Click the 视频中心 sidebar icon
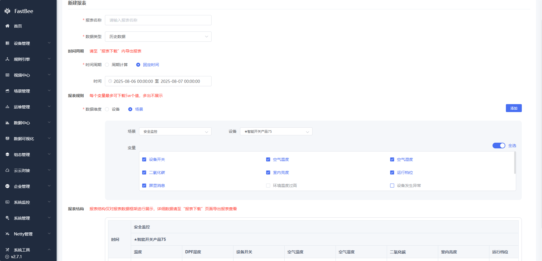The width and height of the screenshot is (542, 261). point(7,75)
